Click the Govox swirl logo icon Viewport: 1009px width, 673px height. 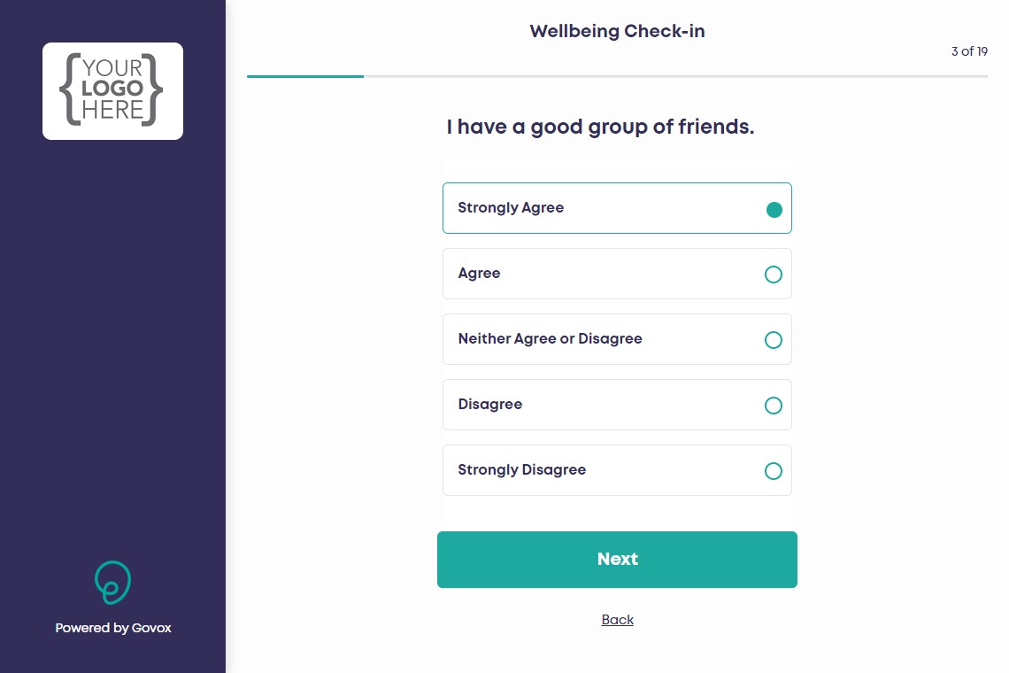pyautogui.click(x=112, y=582)
